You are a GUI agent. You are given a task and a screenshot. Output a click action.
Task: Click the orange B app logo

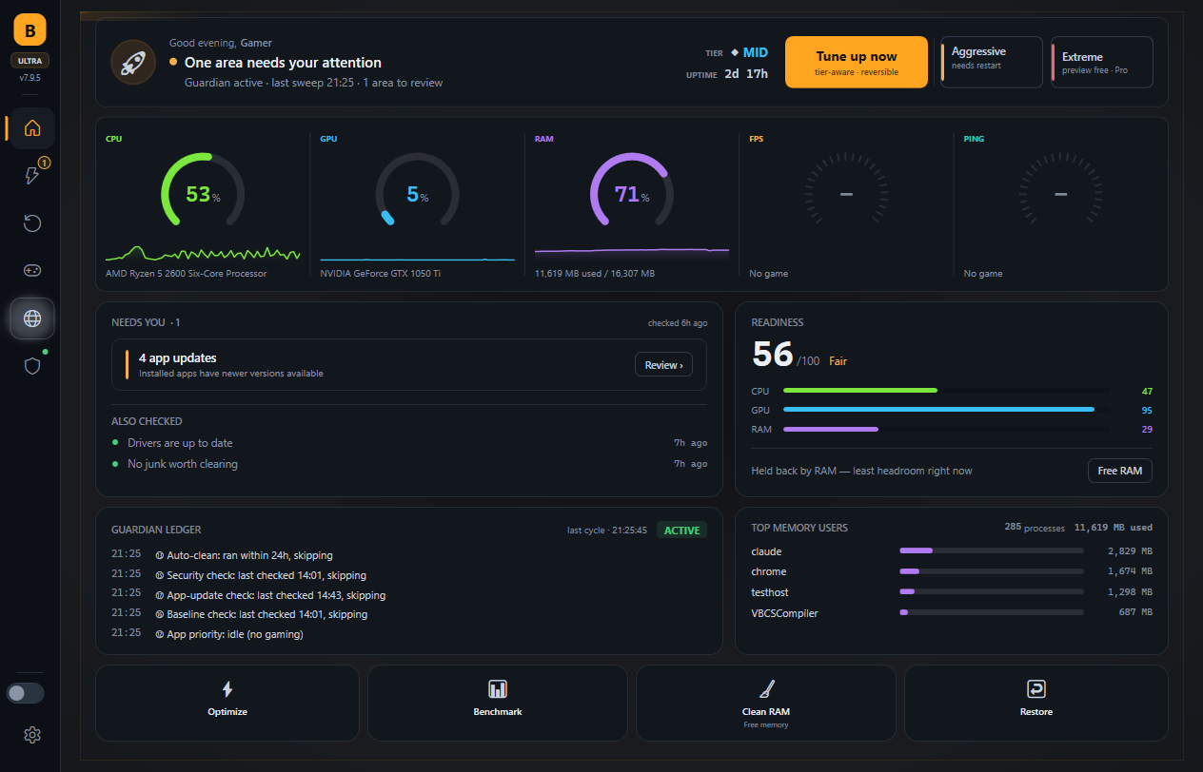[30, 30]
